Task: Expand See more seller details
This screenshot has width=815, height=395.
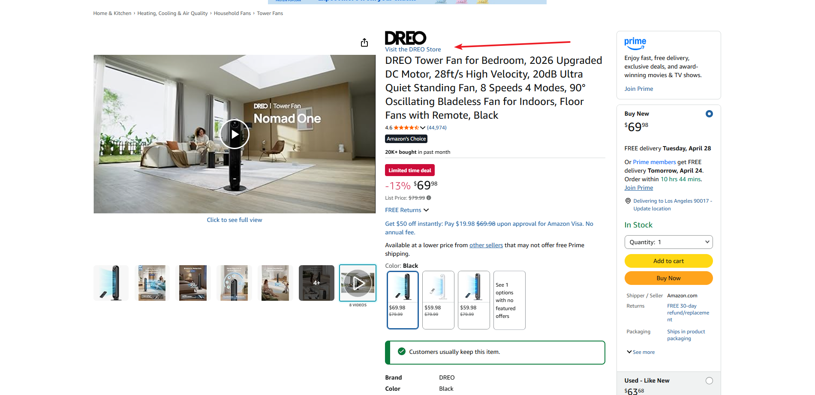Action: (641, 352)
